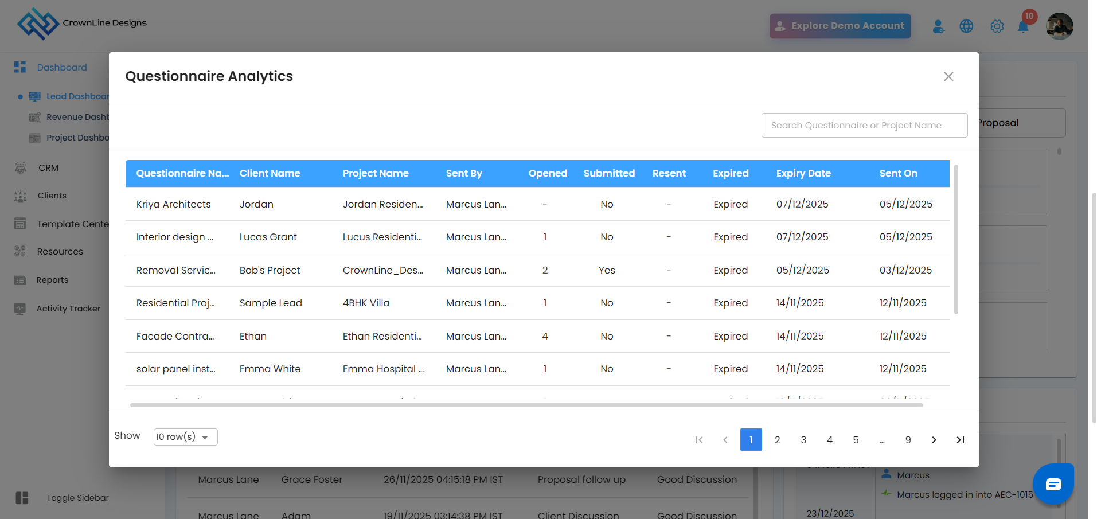Open the settings gear icon
Screen dimensions: 1101x519
coord(997,26)
